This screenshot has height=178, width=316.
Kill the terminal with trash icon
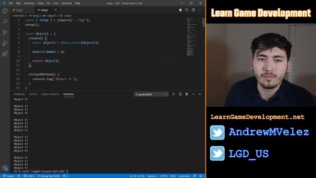[x=187, y=94]
